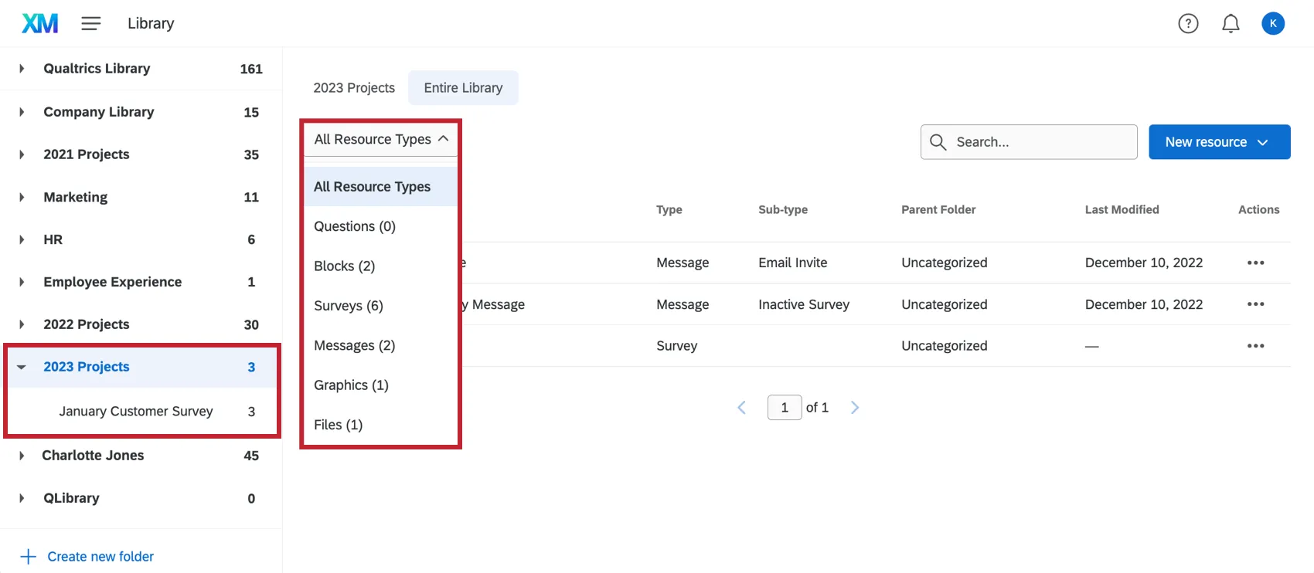Open the help question mark icon
This screenshot has width=1314, height=573.
[x=1188, y=24]
